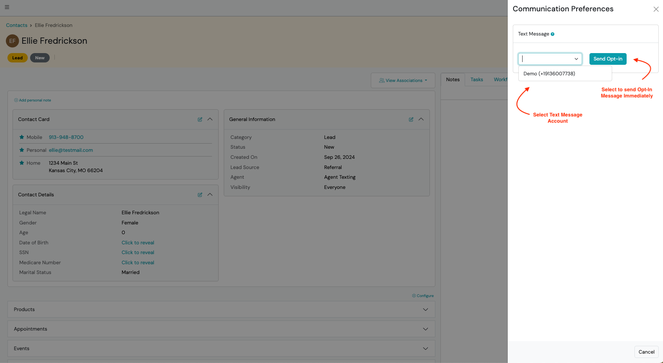Click email ellie@testmail.com
The image size is (663, 363).
click(71, 150)
